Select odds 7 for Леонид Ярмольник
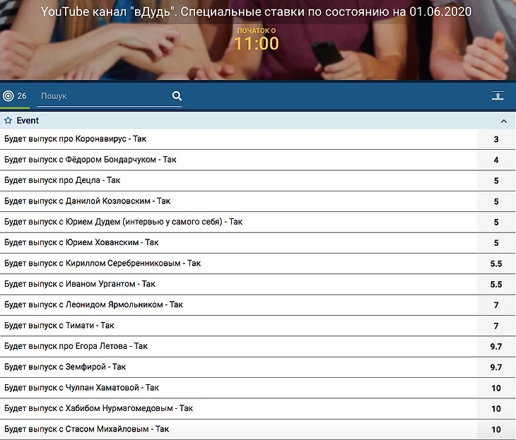 coord(496,305)
